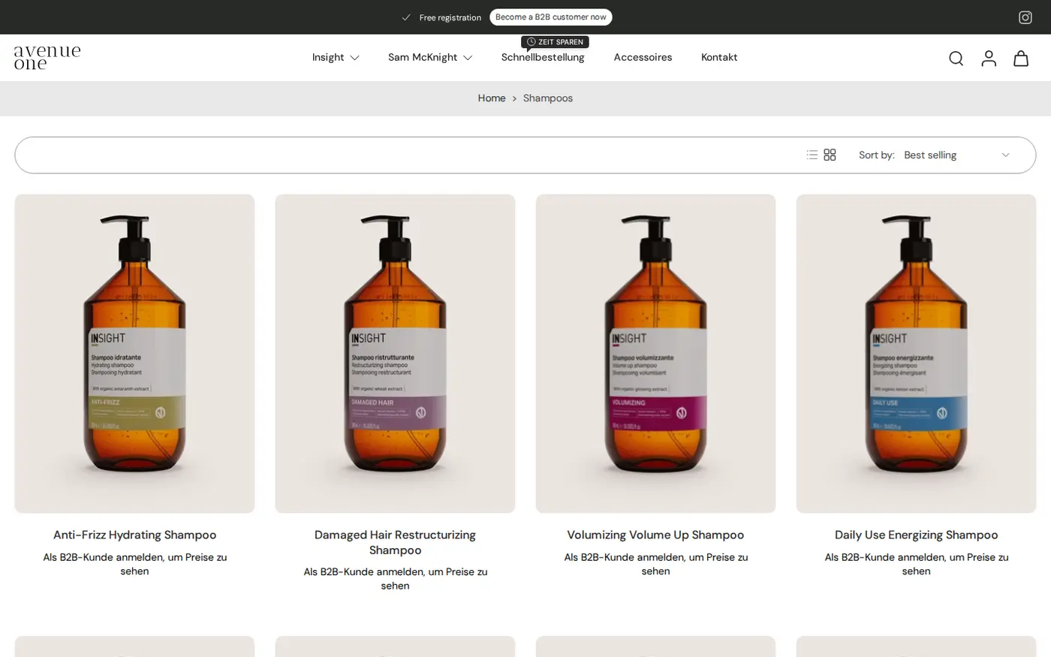
Task: Open the shopping bag cart icon
Action: click(x=1021, y=59)
